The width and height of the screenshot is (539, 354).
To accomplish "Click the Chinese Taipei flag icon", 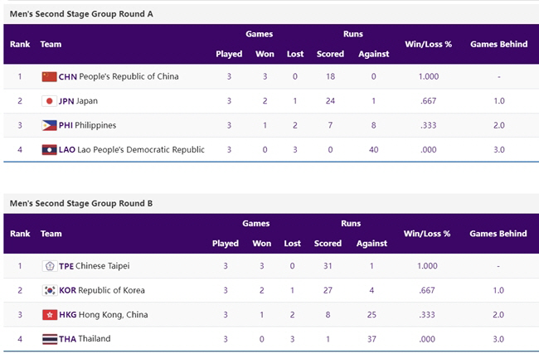I will pos(49,266).
